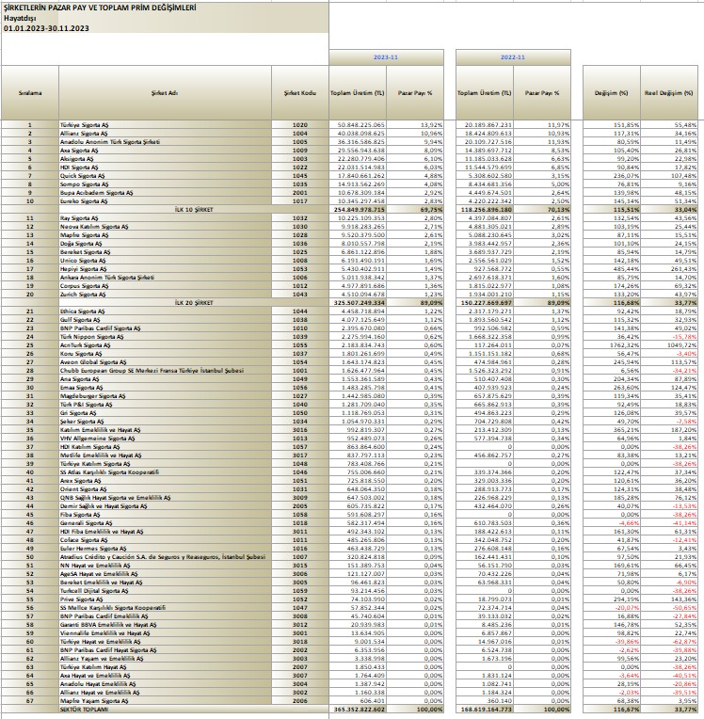704x719 pixels.
Task: Click the change value '485,44%'
Action: [612, 269]
